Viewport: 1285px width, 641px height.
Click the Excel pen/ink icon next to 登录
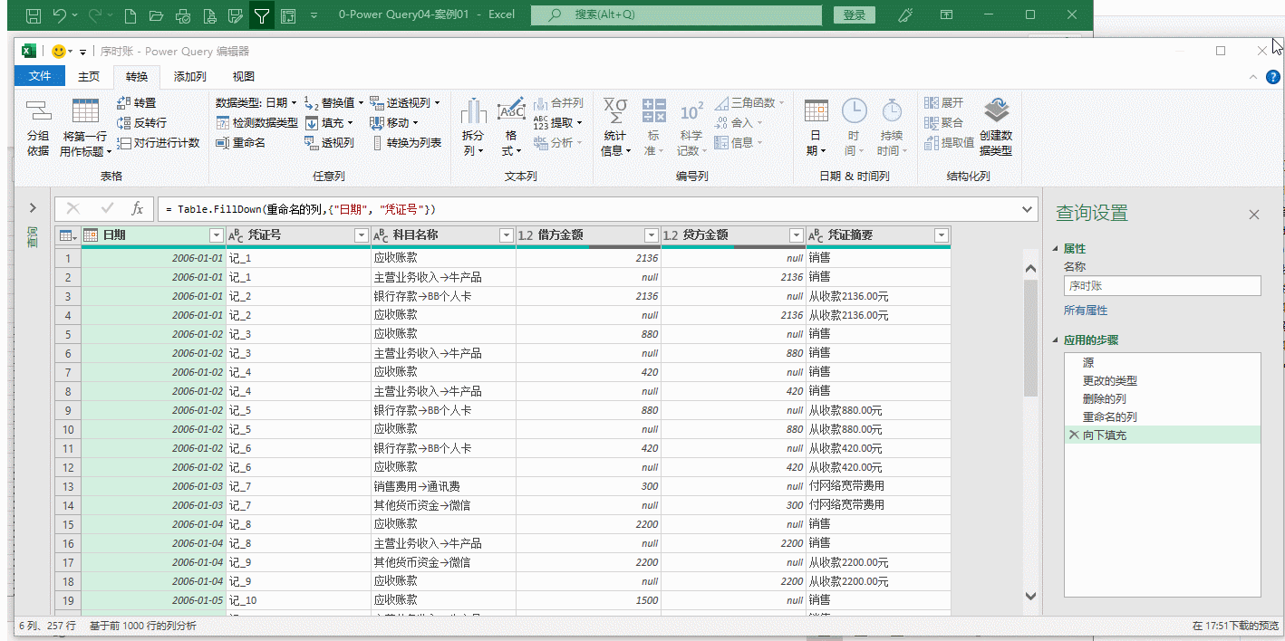[x=904, y=14]
